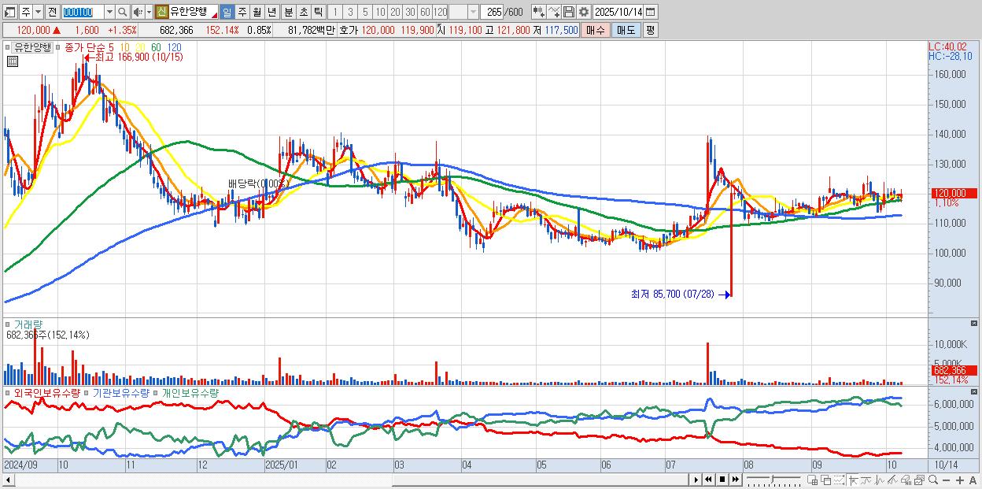Open the stock search magnifier icon
This screenshot has width=982, height=489.
tap(122, 12)
